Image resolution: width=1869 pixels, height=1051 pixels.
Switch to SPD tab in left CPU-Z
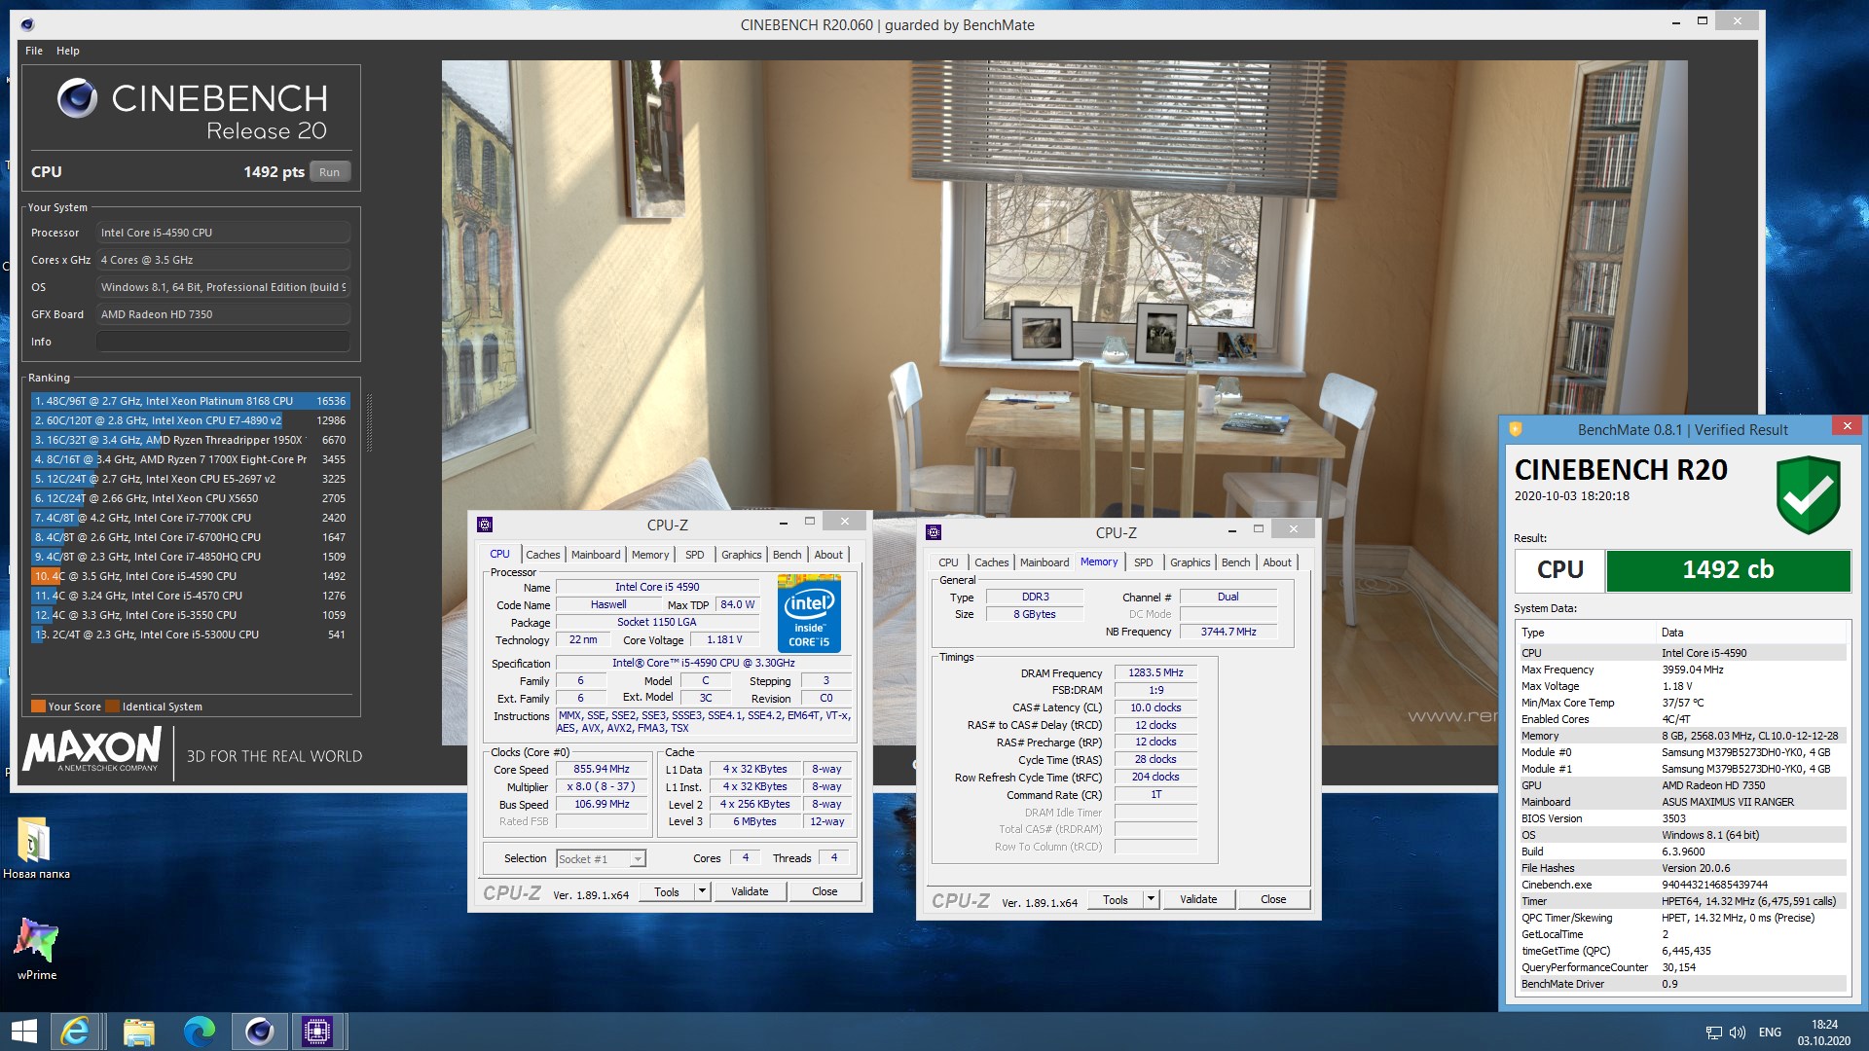tap(694, 555)
